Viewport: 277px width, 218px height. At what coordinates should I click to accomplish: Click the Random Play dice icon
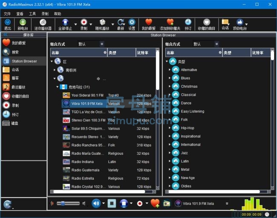click(102, 22)
